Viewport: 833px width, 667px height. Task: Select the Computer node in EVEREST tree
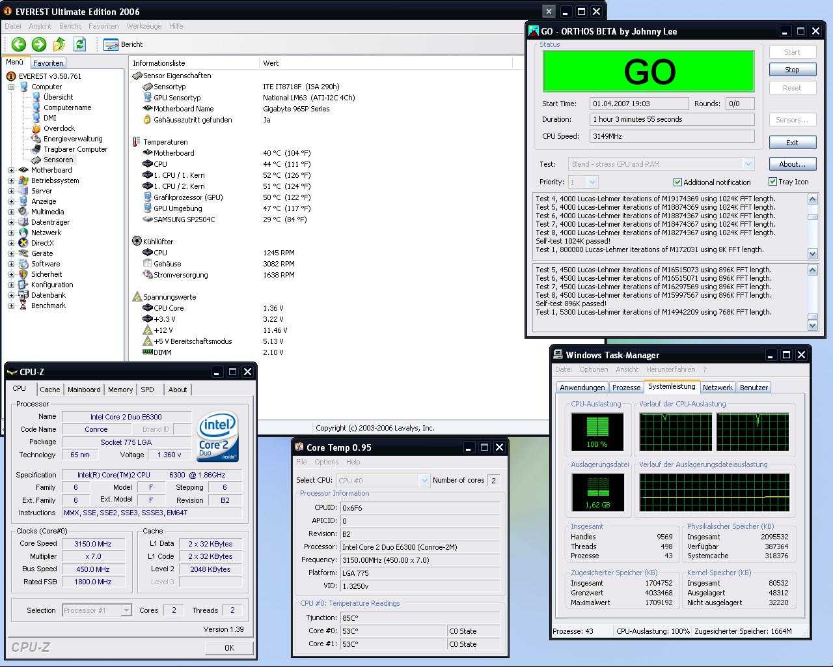(x=46, y=87)
